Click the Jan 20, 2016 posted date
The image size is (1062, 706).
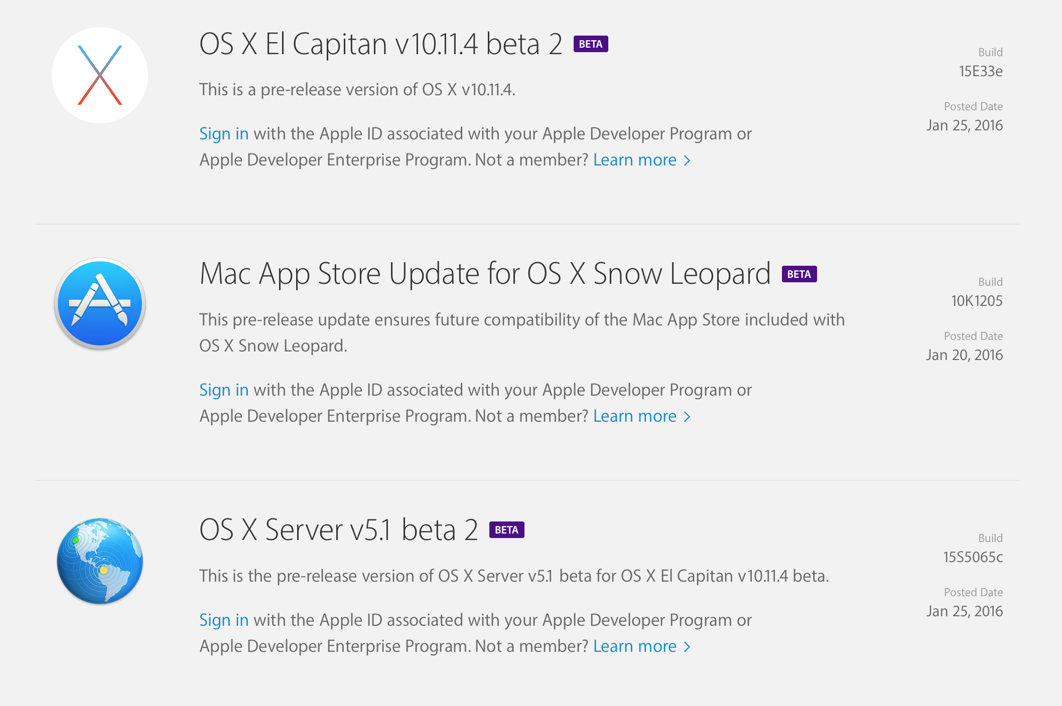pos(964,355)
